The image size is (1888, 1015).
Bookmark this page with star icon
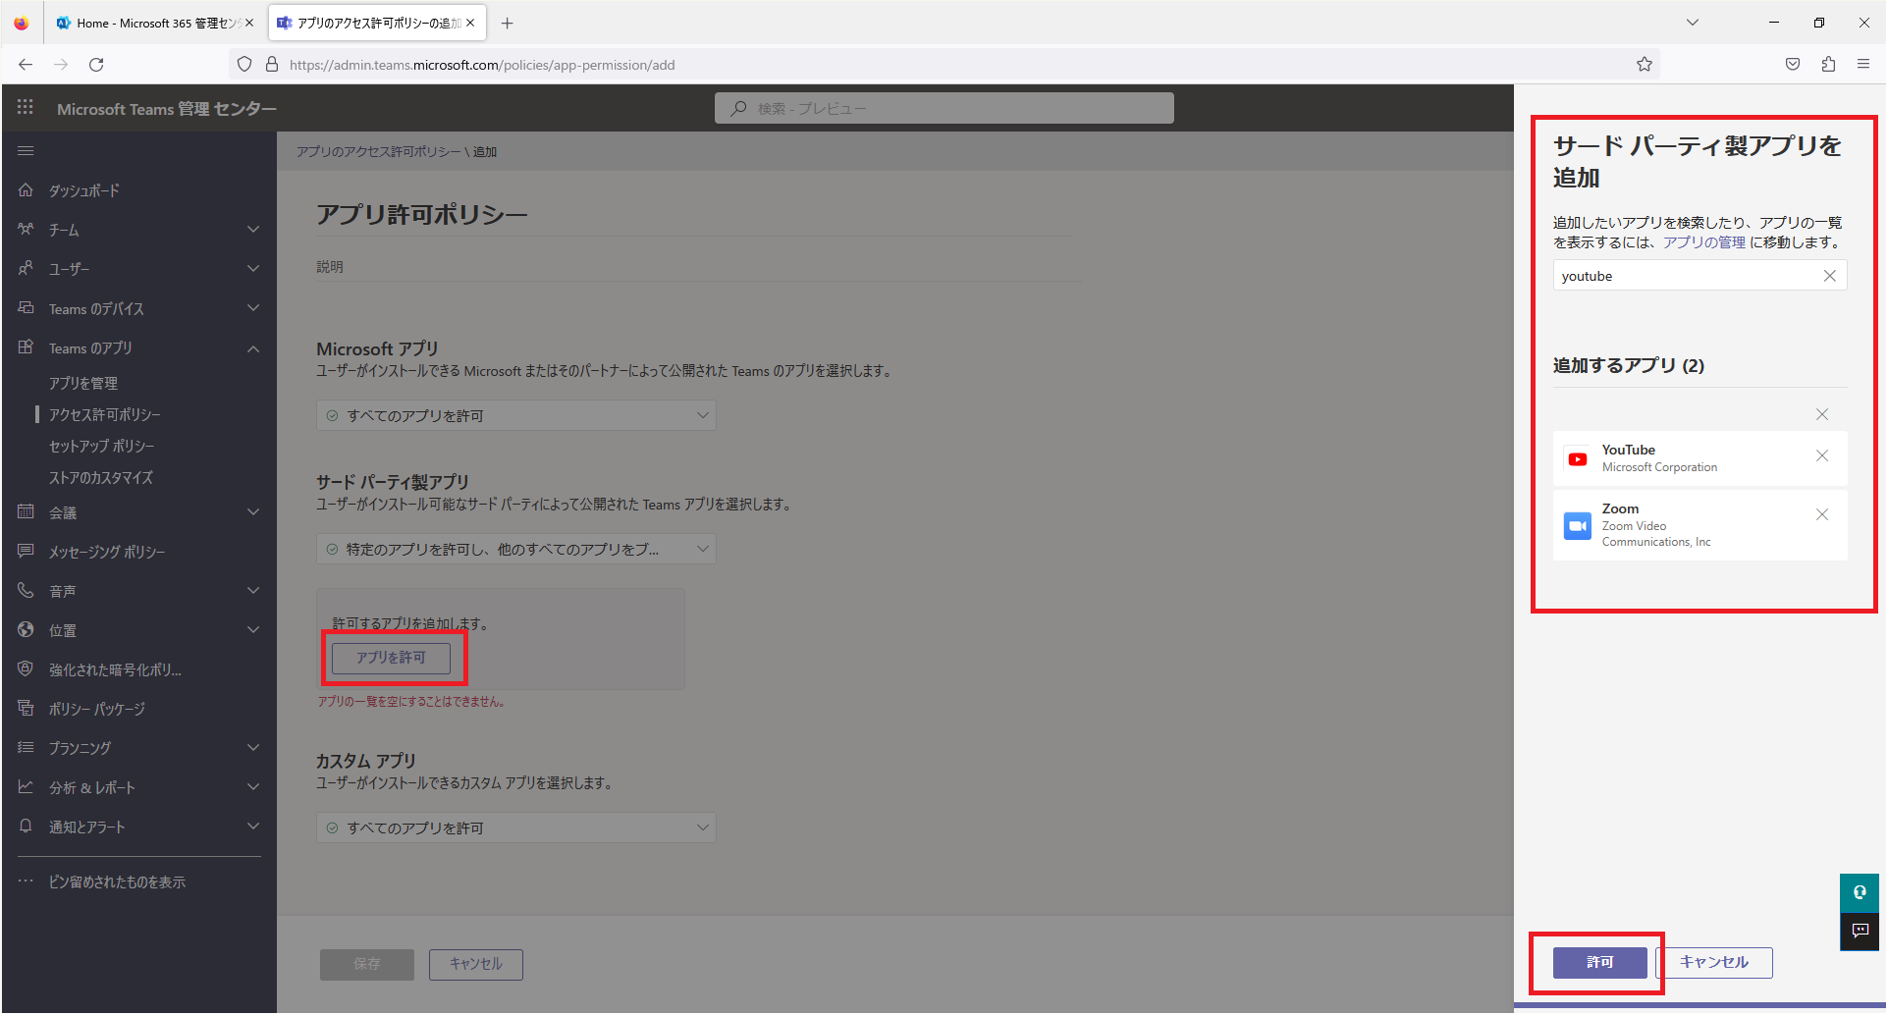[1645, 65]
